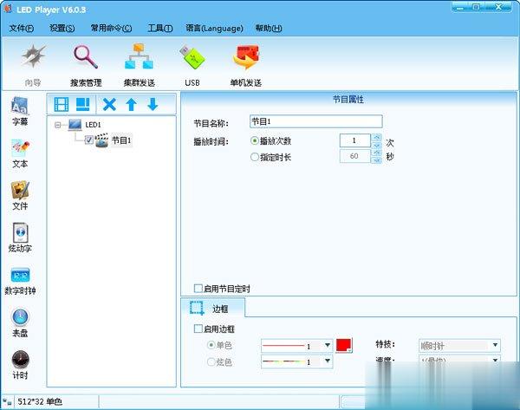
Task: Click the red border color swatch
Action: click(343, 345)
